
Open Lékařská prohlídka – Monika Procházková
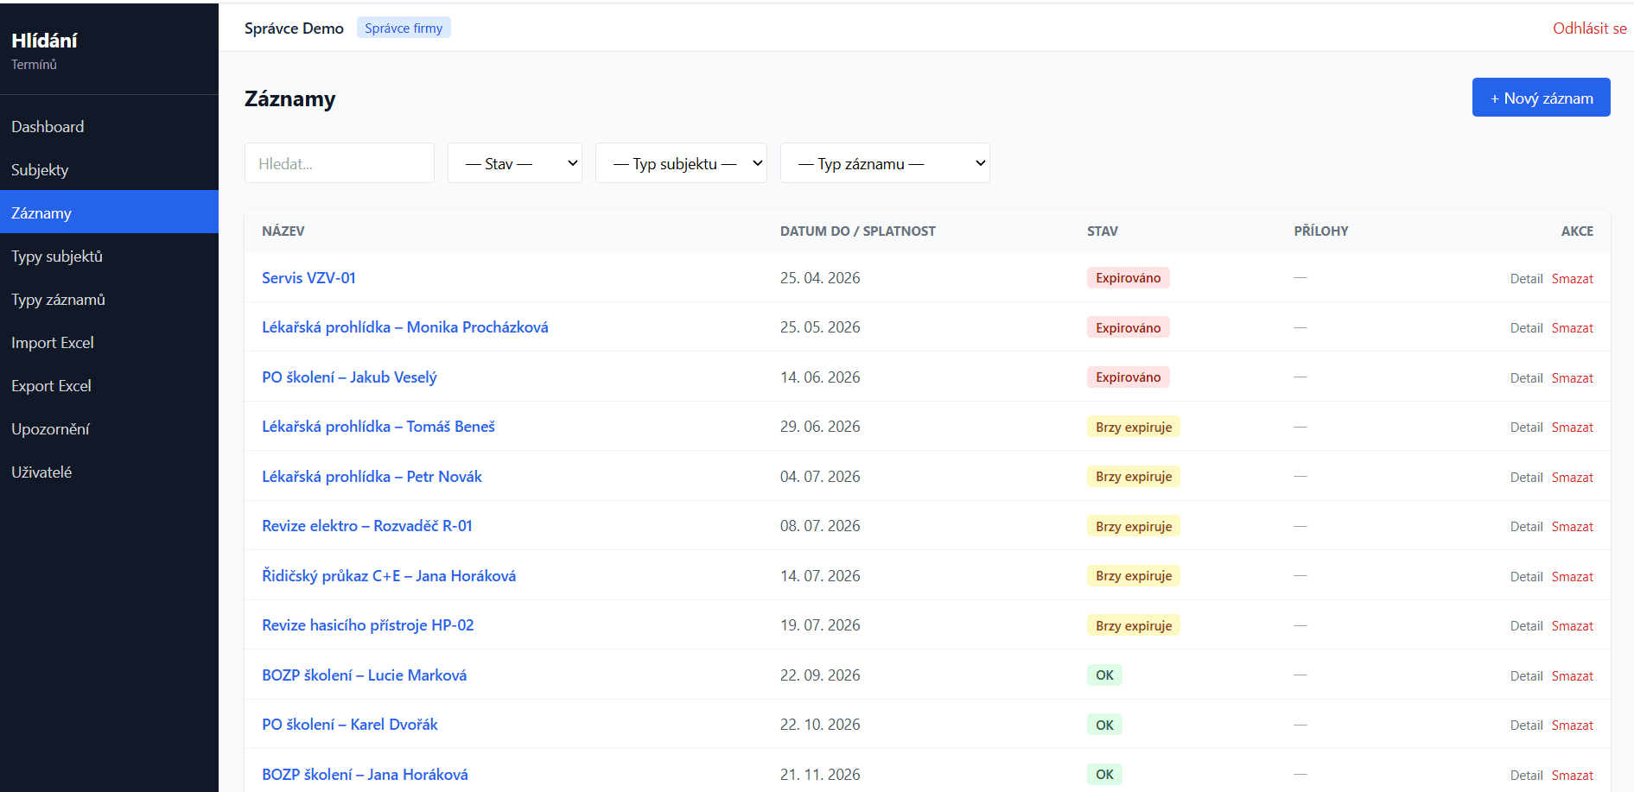point(405,327)
